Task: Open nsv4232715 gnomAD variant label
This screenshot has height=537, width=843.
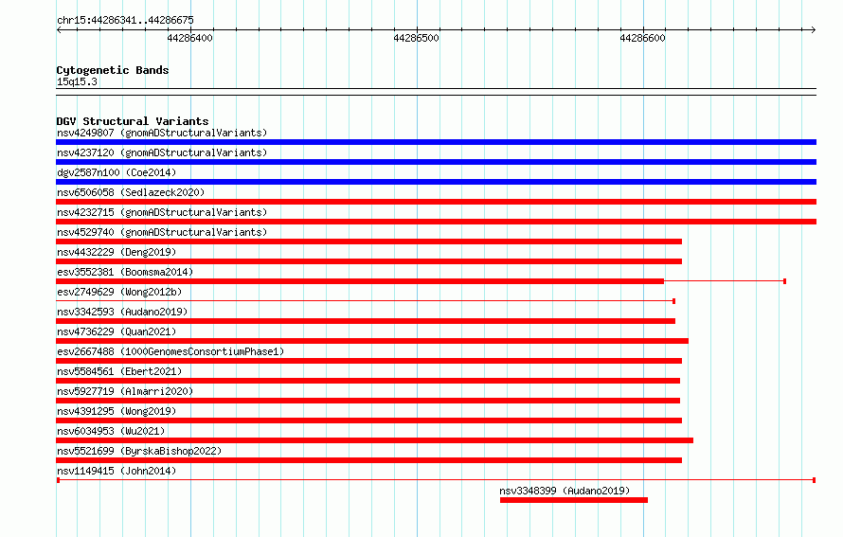Action: coord(162,212)
